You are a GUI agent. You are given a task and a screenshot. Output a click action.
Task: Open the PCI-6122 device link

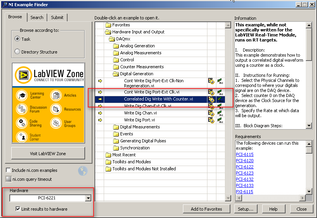pyautogui.click(x=245, y=167)
